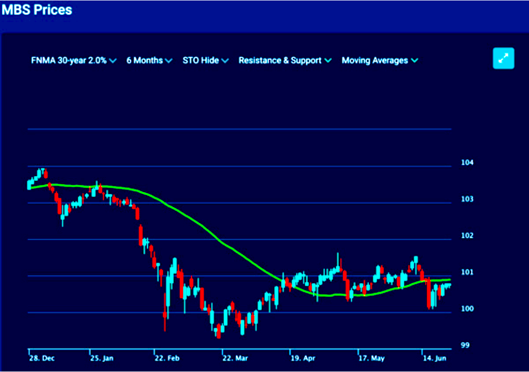Open the Resistance & Support dropdown

coord(284,60)
